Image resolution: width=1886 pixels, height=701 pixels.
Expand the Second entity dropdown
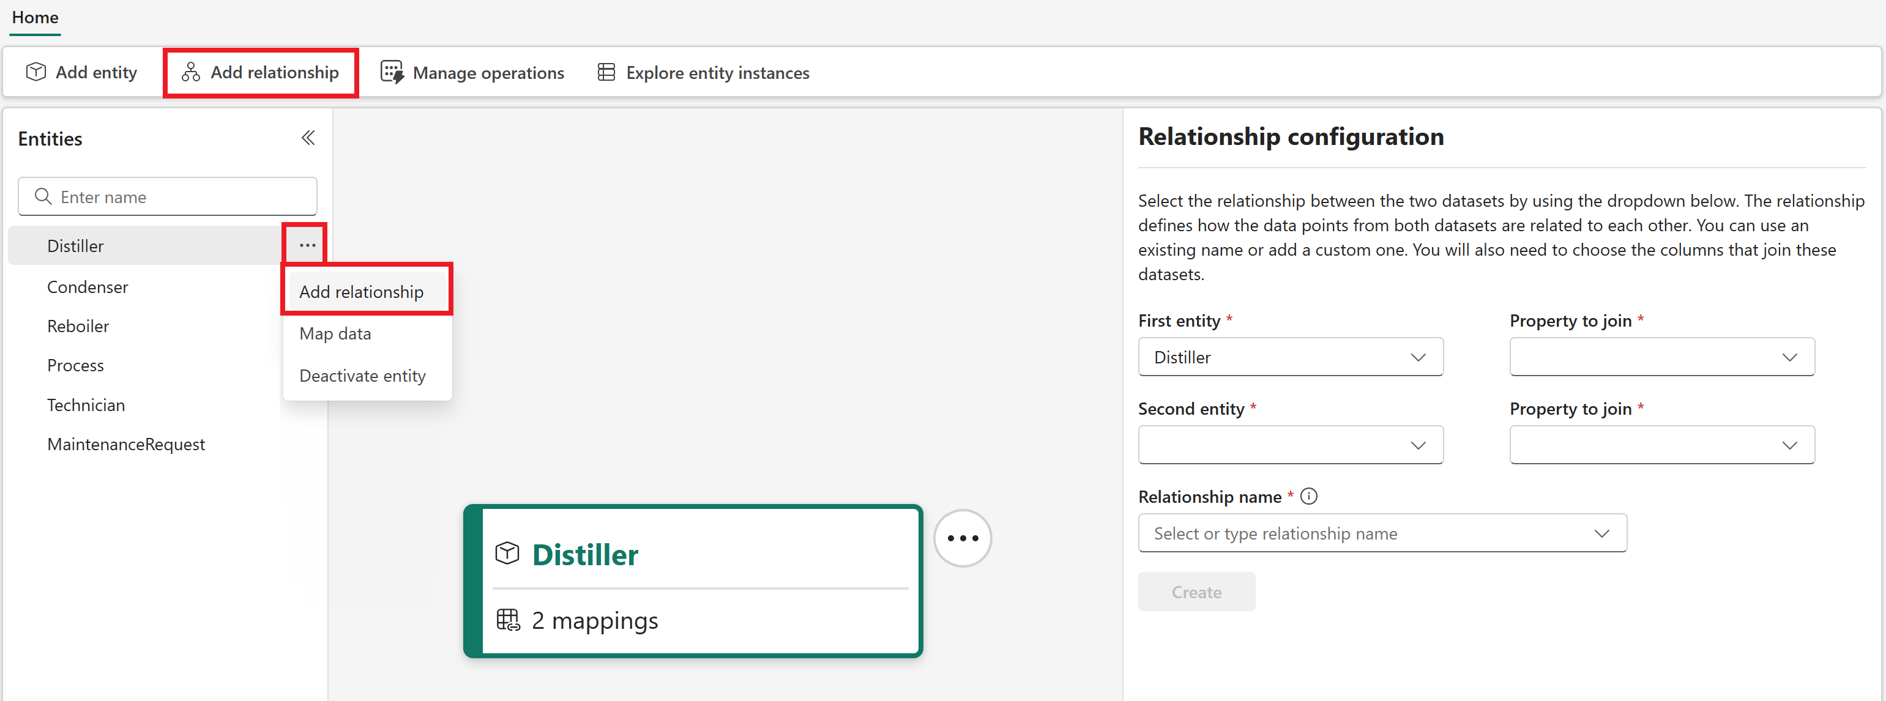1290,445
